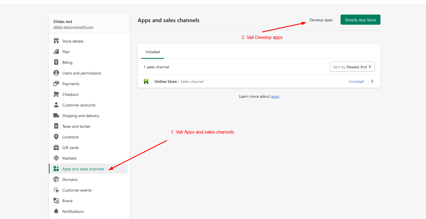Screen dimensions: 426x219
Task: Open the Sort by Newest first dropdown
Action: pyautogui.click(x=352, y=67)
